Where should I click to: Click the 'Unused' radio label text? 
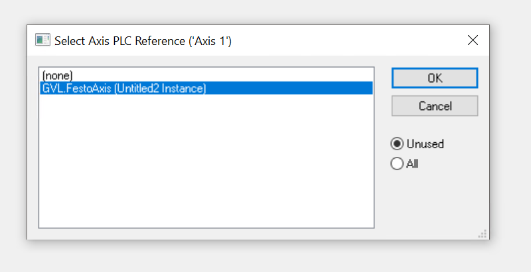coord(425,144)
